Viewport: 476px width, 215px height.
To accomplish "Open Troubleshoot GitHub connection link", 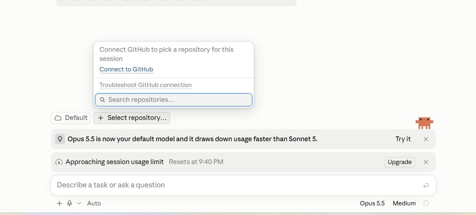I will 146,85.
